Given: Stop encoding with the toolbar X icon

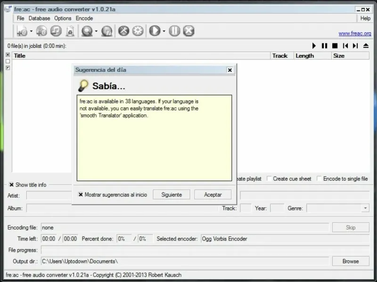Looking at the screenshot, I should [189, 31].
